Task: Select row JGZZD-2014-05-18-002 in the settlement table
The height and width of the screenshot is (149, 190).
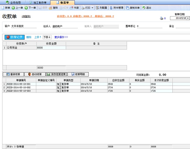Action: click(x=20, y=87)
